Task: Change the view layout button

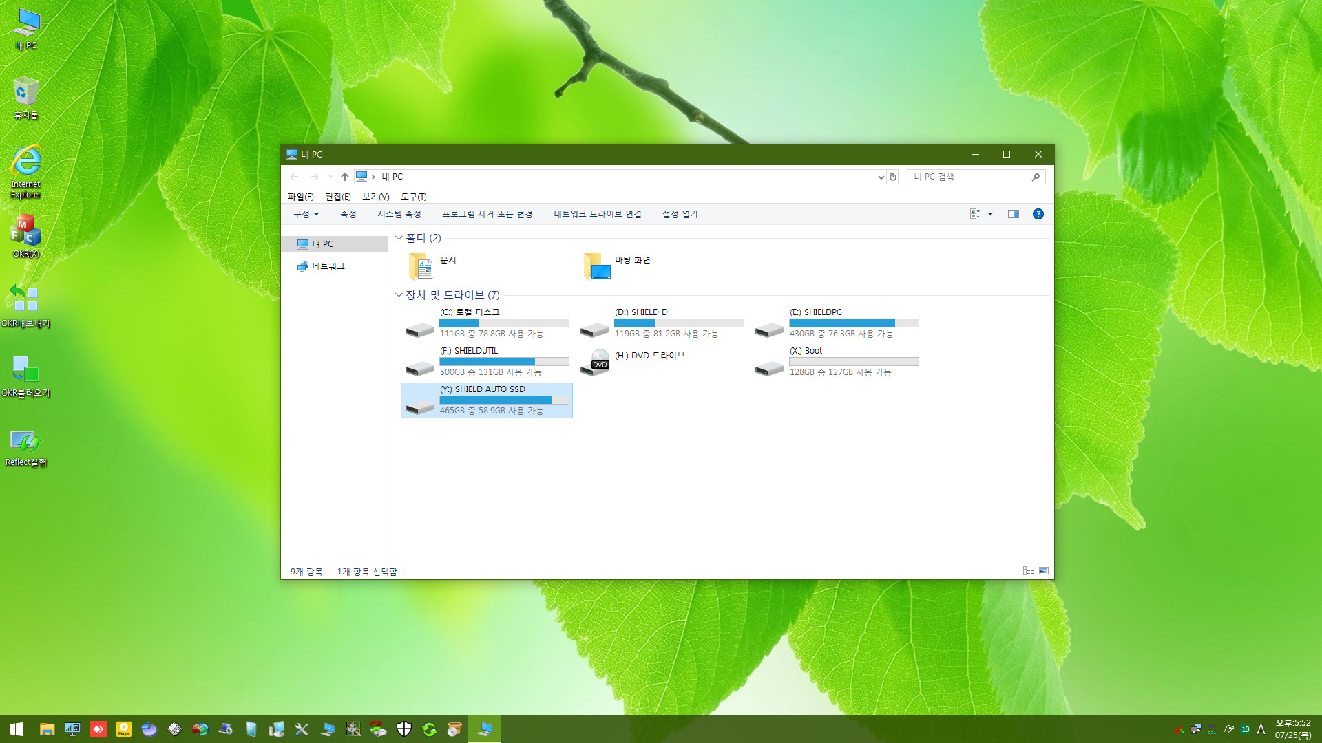Action: click(976, 214)
